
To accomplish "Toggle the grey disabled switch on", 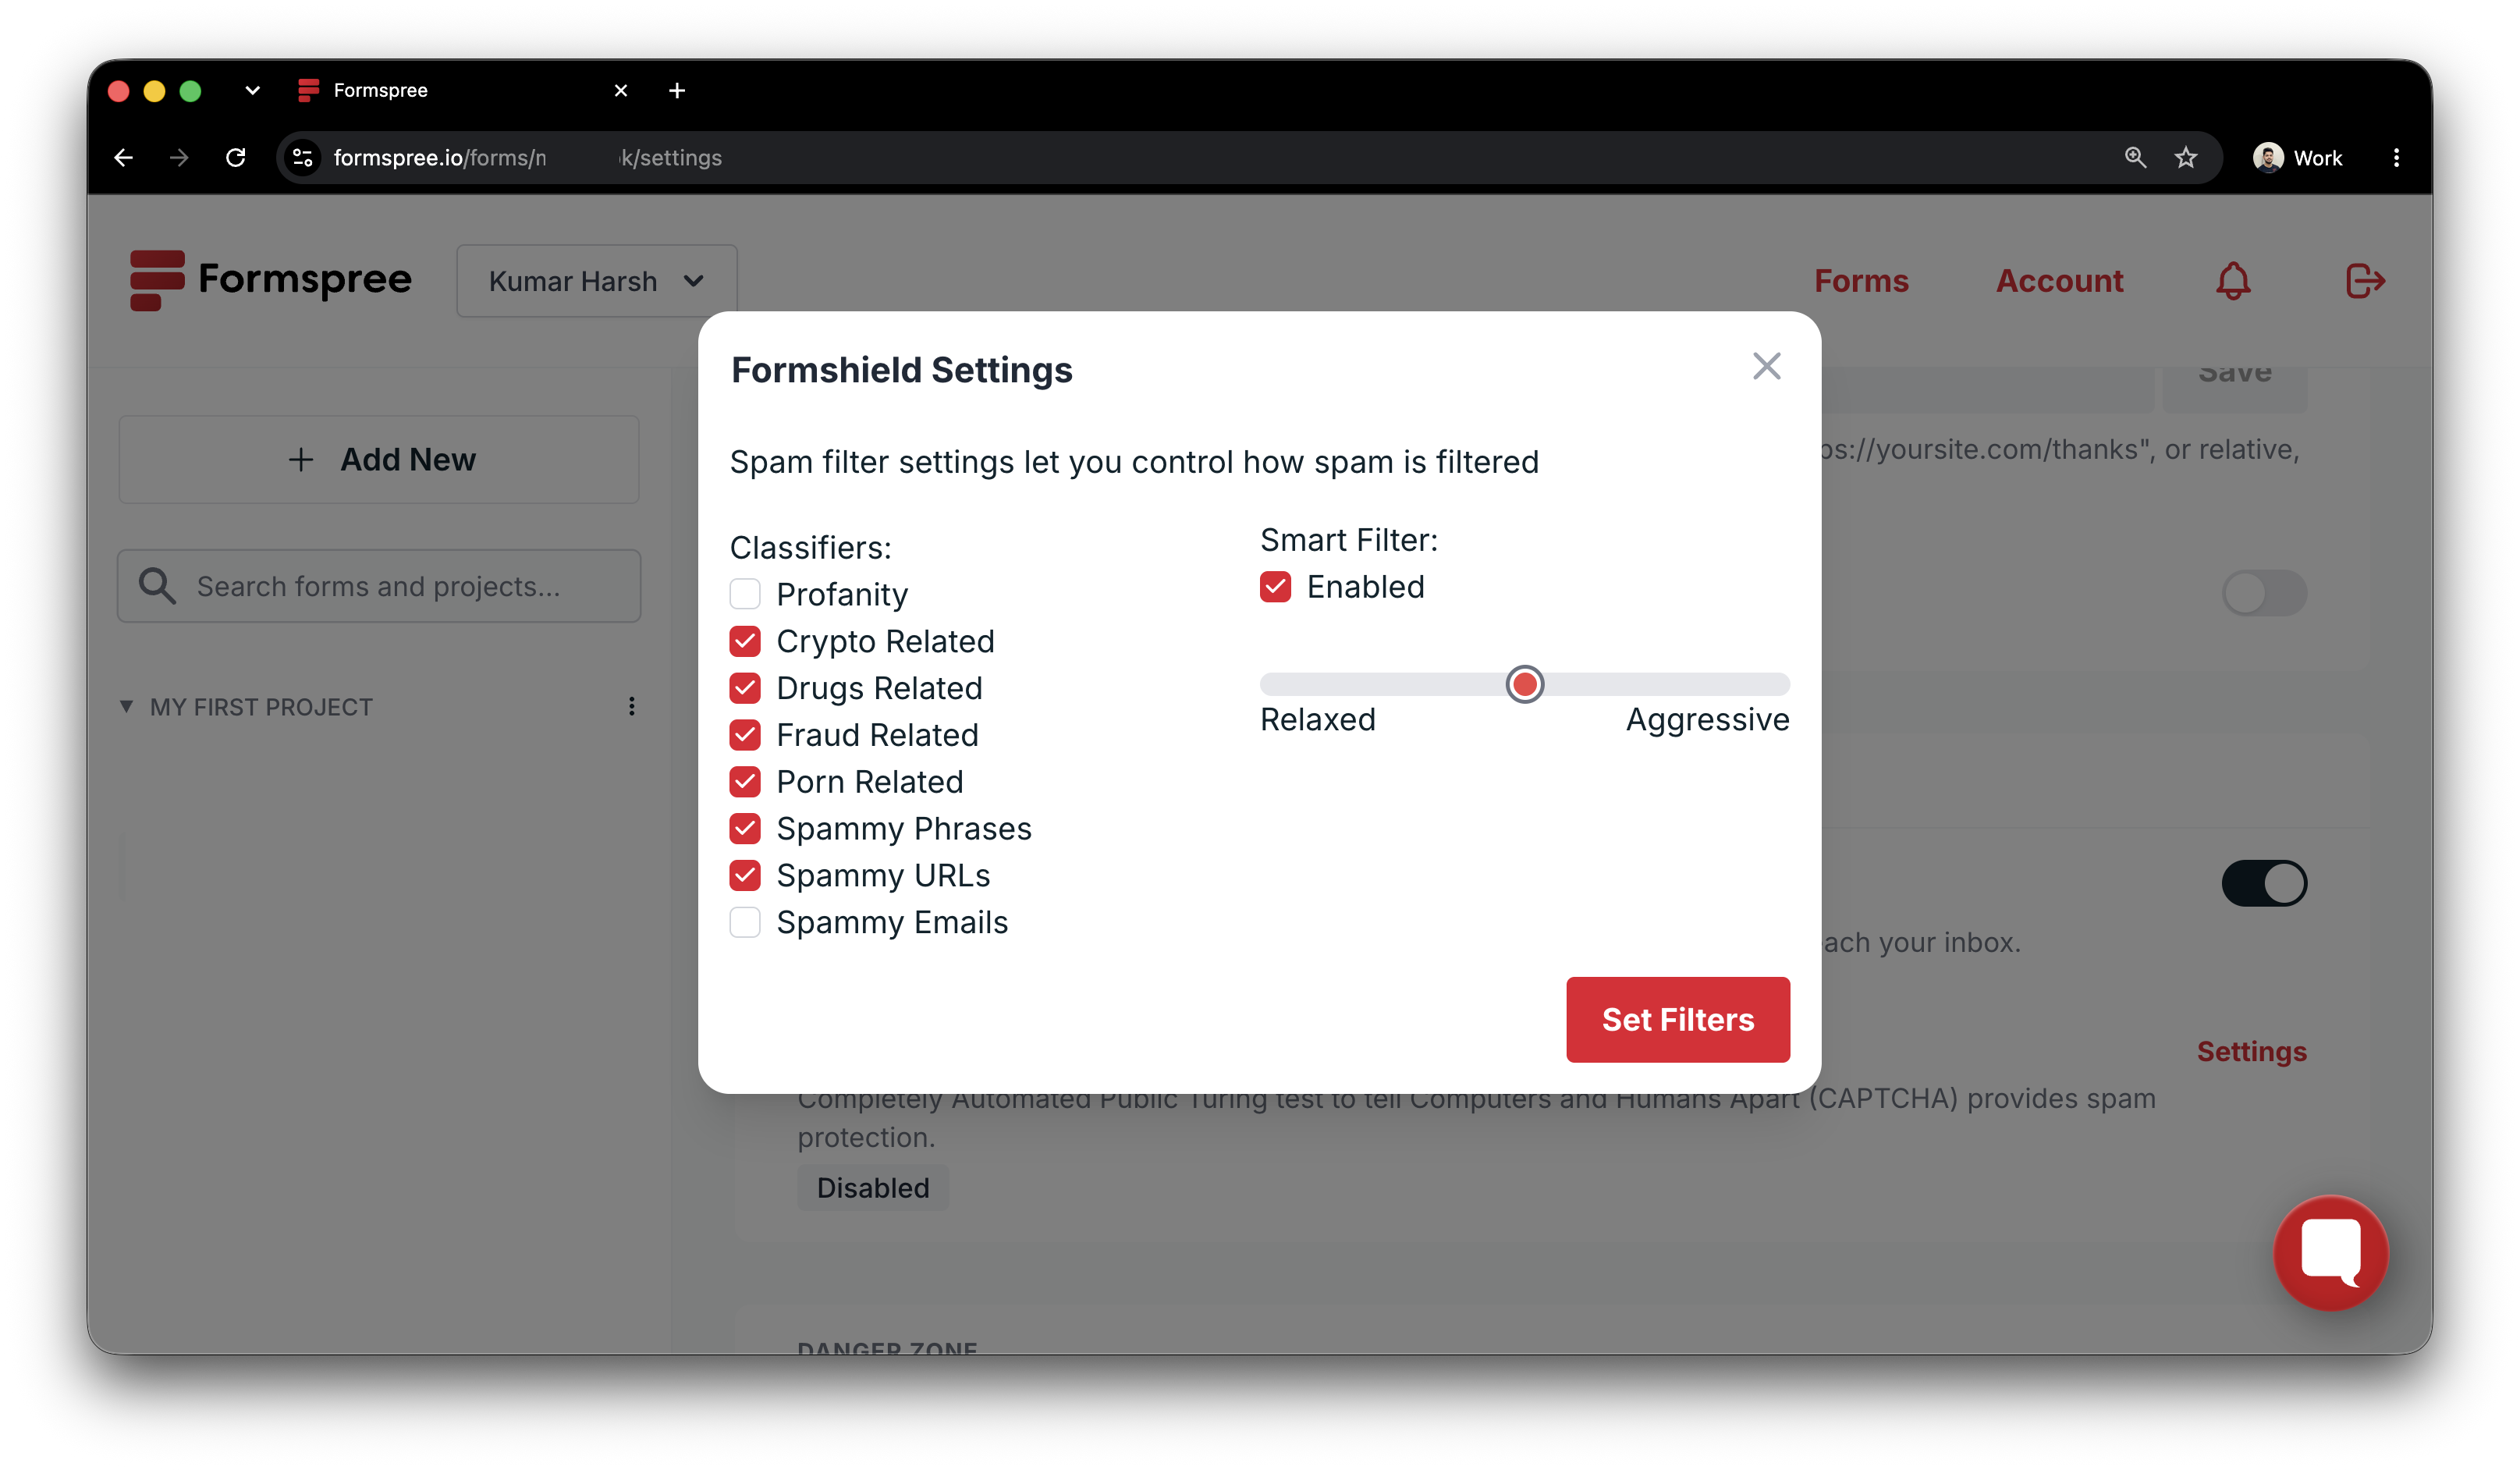I will 2264,593.
